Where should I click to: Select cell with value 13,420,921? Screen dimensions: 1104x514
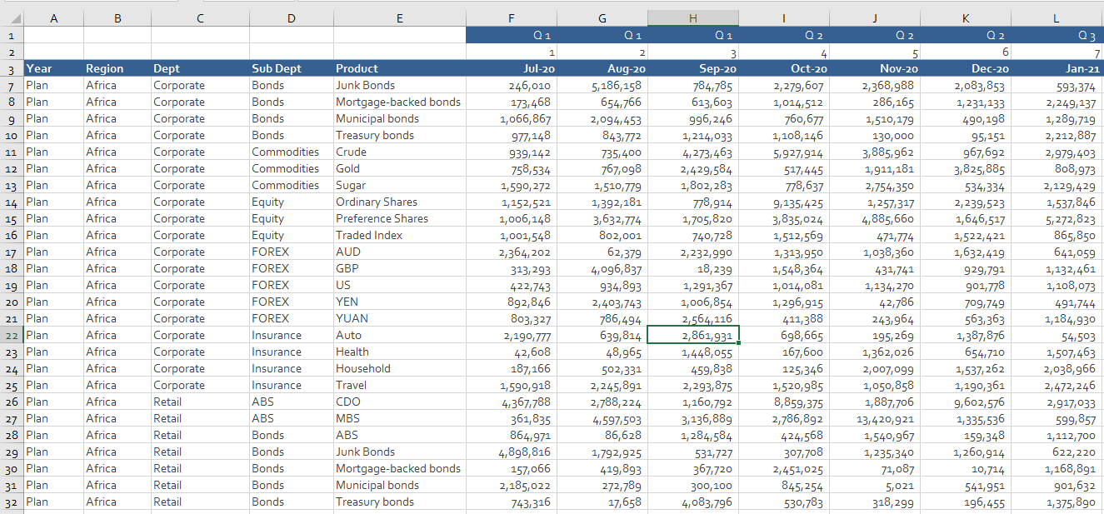pyautogui.click(x=873, y=418)
